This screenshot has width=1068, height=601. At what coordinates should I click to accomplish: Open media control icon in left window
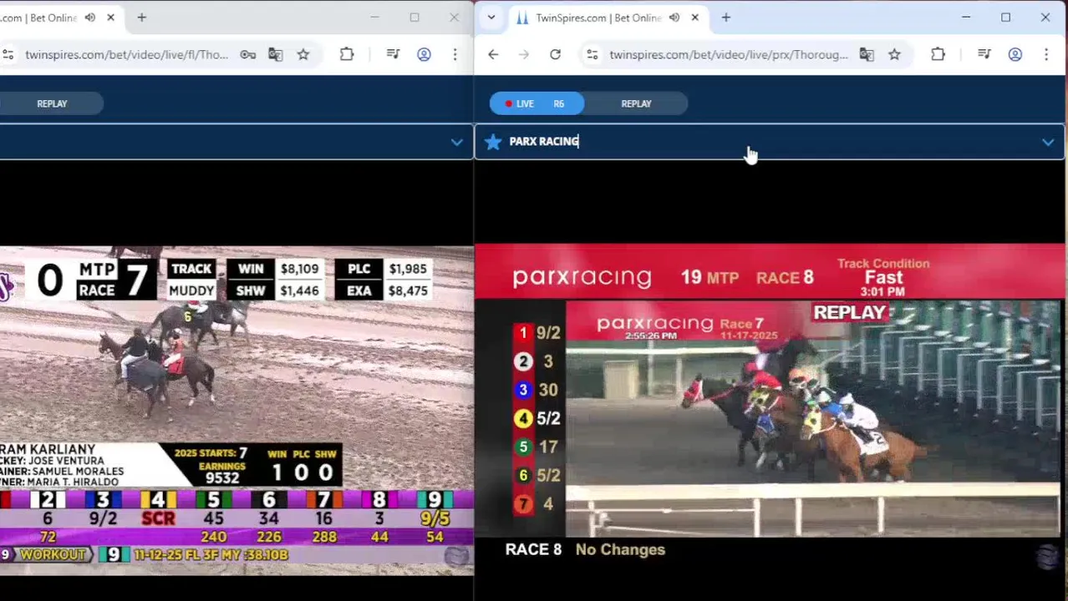point(393,54)
